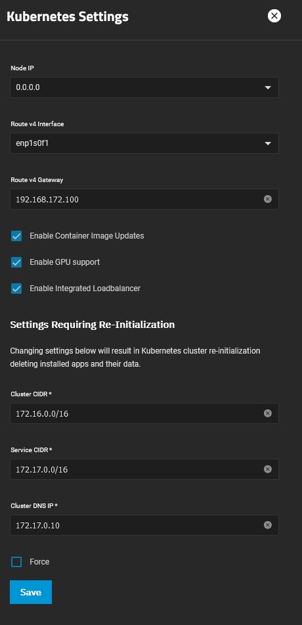The image size is (302, 625).
Task: Save the Kubernetes settings
Action: point(31,592)
